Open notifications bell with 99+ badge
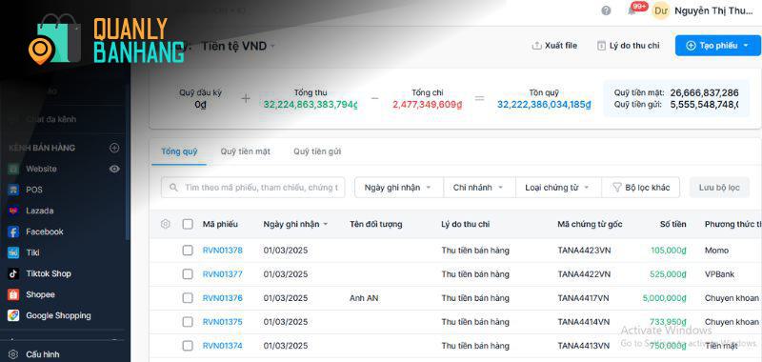 [x=632, y=10]
